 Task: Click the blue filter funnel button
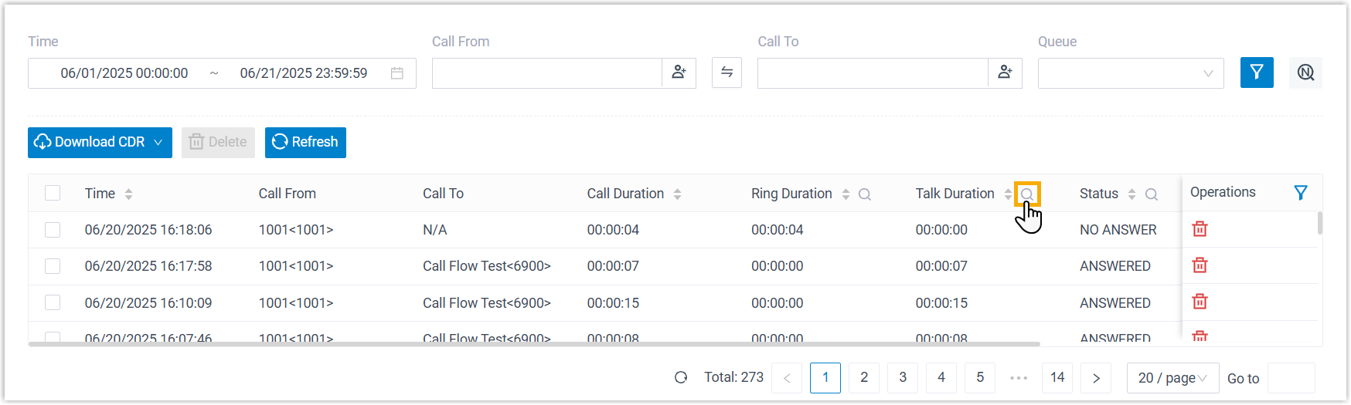pos(1256,73)
